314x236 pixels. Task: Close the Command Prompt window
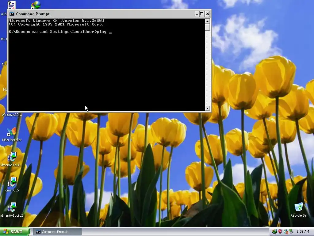[208, 14]
